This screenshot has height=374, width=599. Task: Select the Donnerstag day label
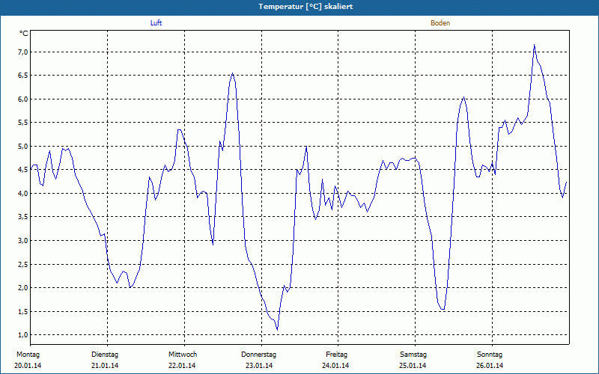258,355
